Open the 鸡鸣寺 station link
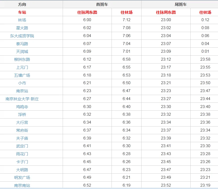 [22, 107]
